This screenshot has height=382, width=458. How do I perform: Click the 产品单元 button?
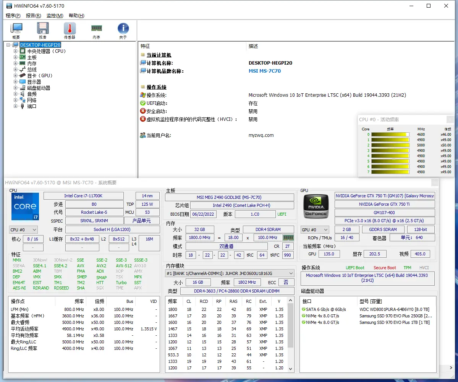[142, 221]
